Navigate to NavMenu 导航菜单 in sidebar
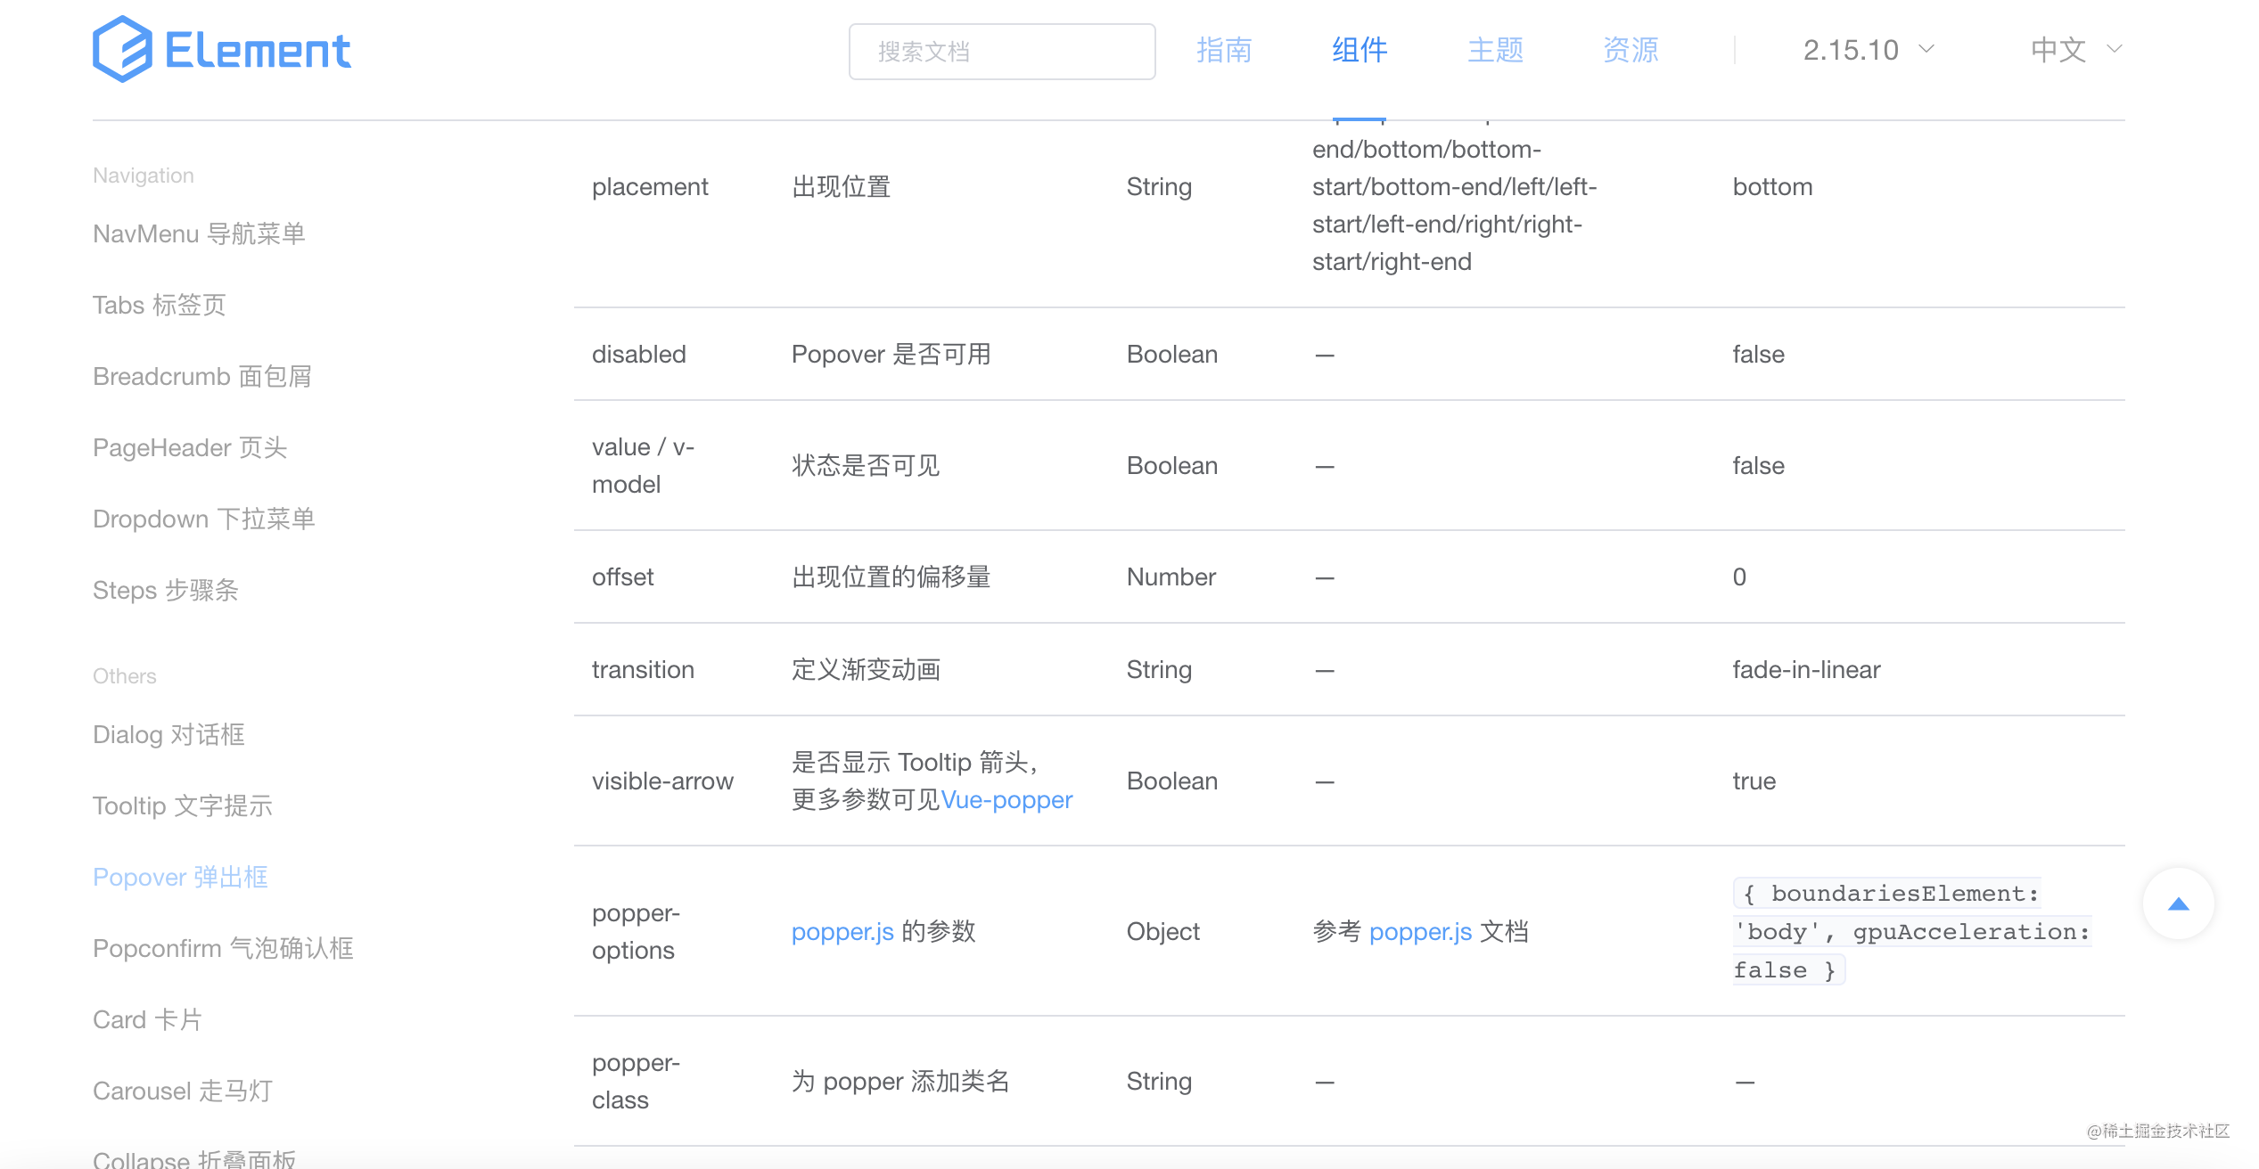The image size is (2259, 1169). tap(199, 233)
